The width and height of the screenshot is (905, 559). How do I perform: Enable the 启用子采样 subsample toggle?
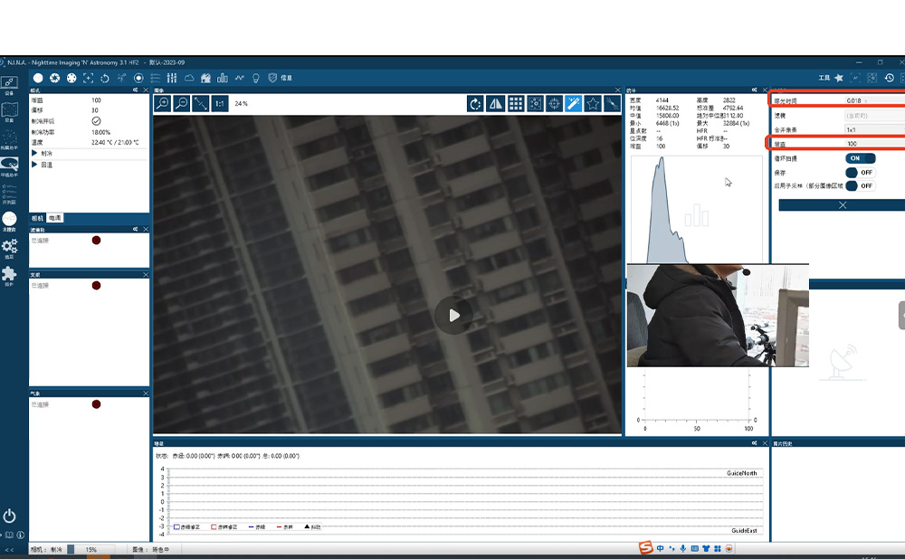[x=859, y=185]
